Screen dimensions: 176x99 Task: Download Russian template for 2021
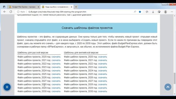tap(56, 60)
